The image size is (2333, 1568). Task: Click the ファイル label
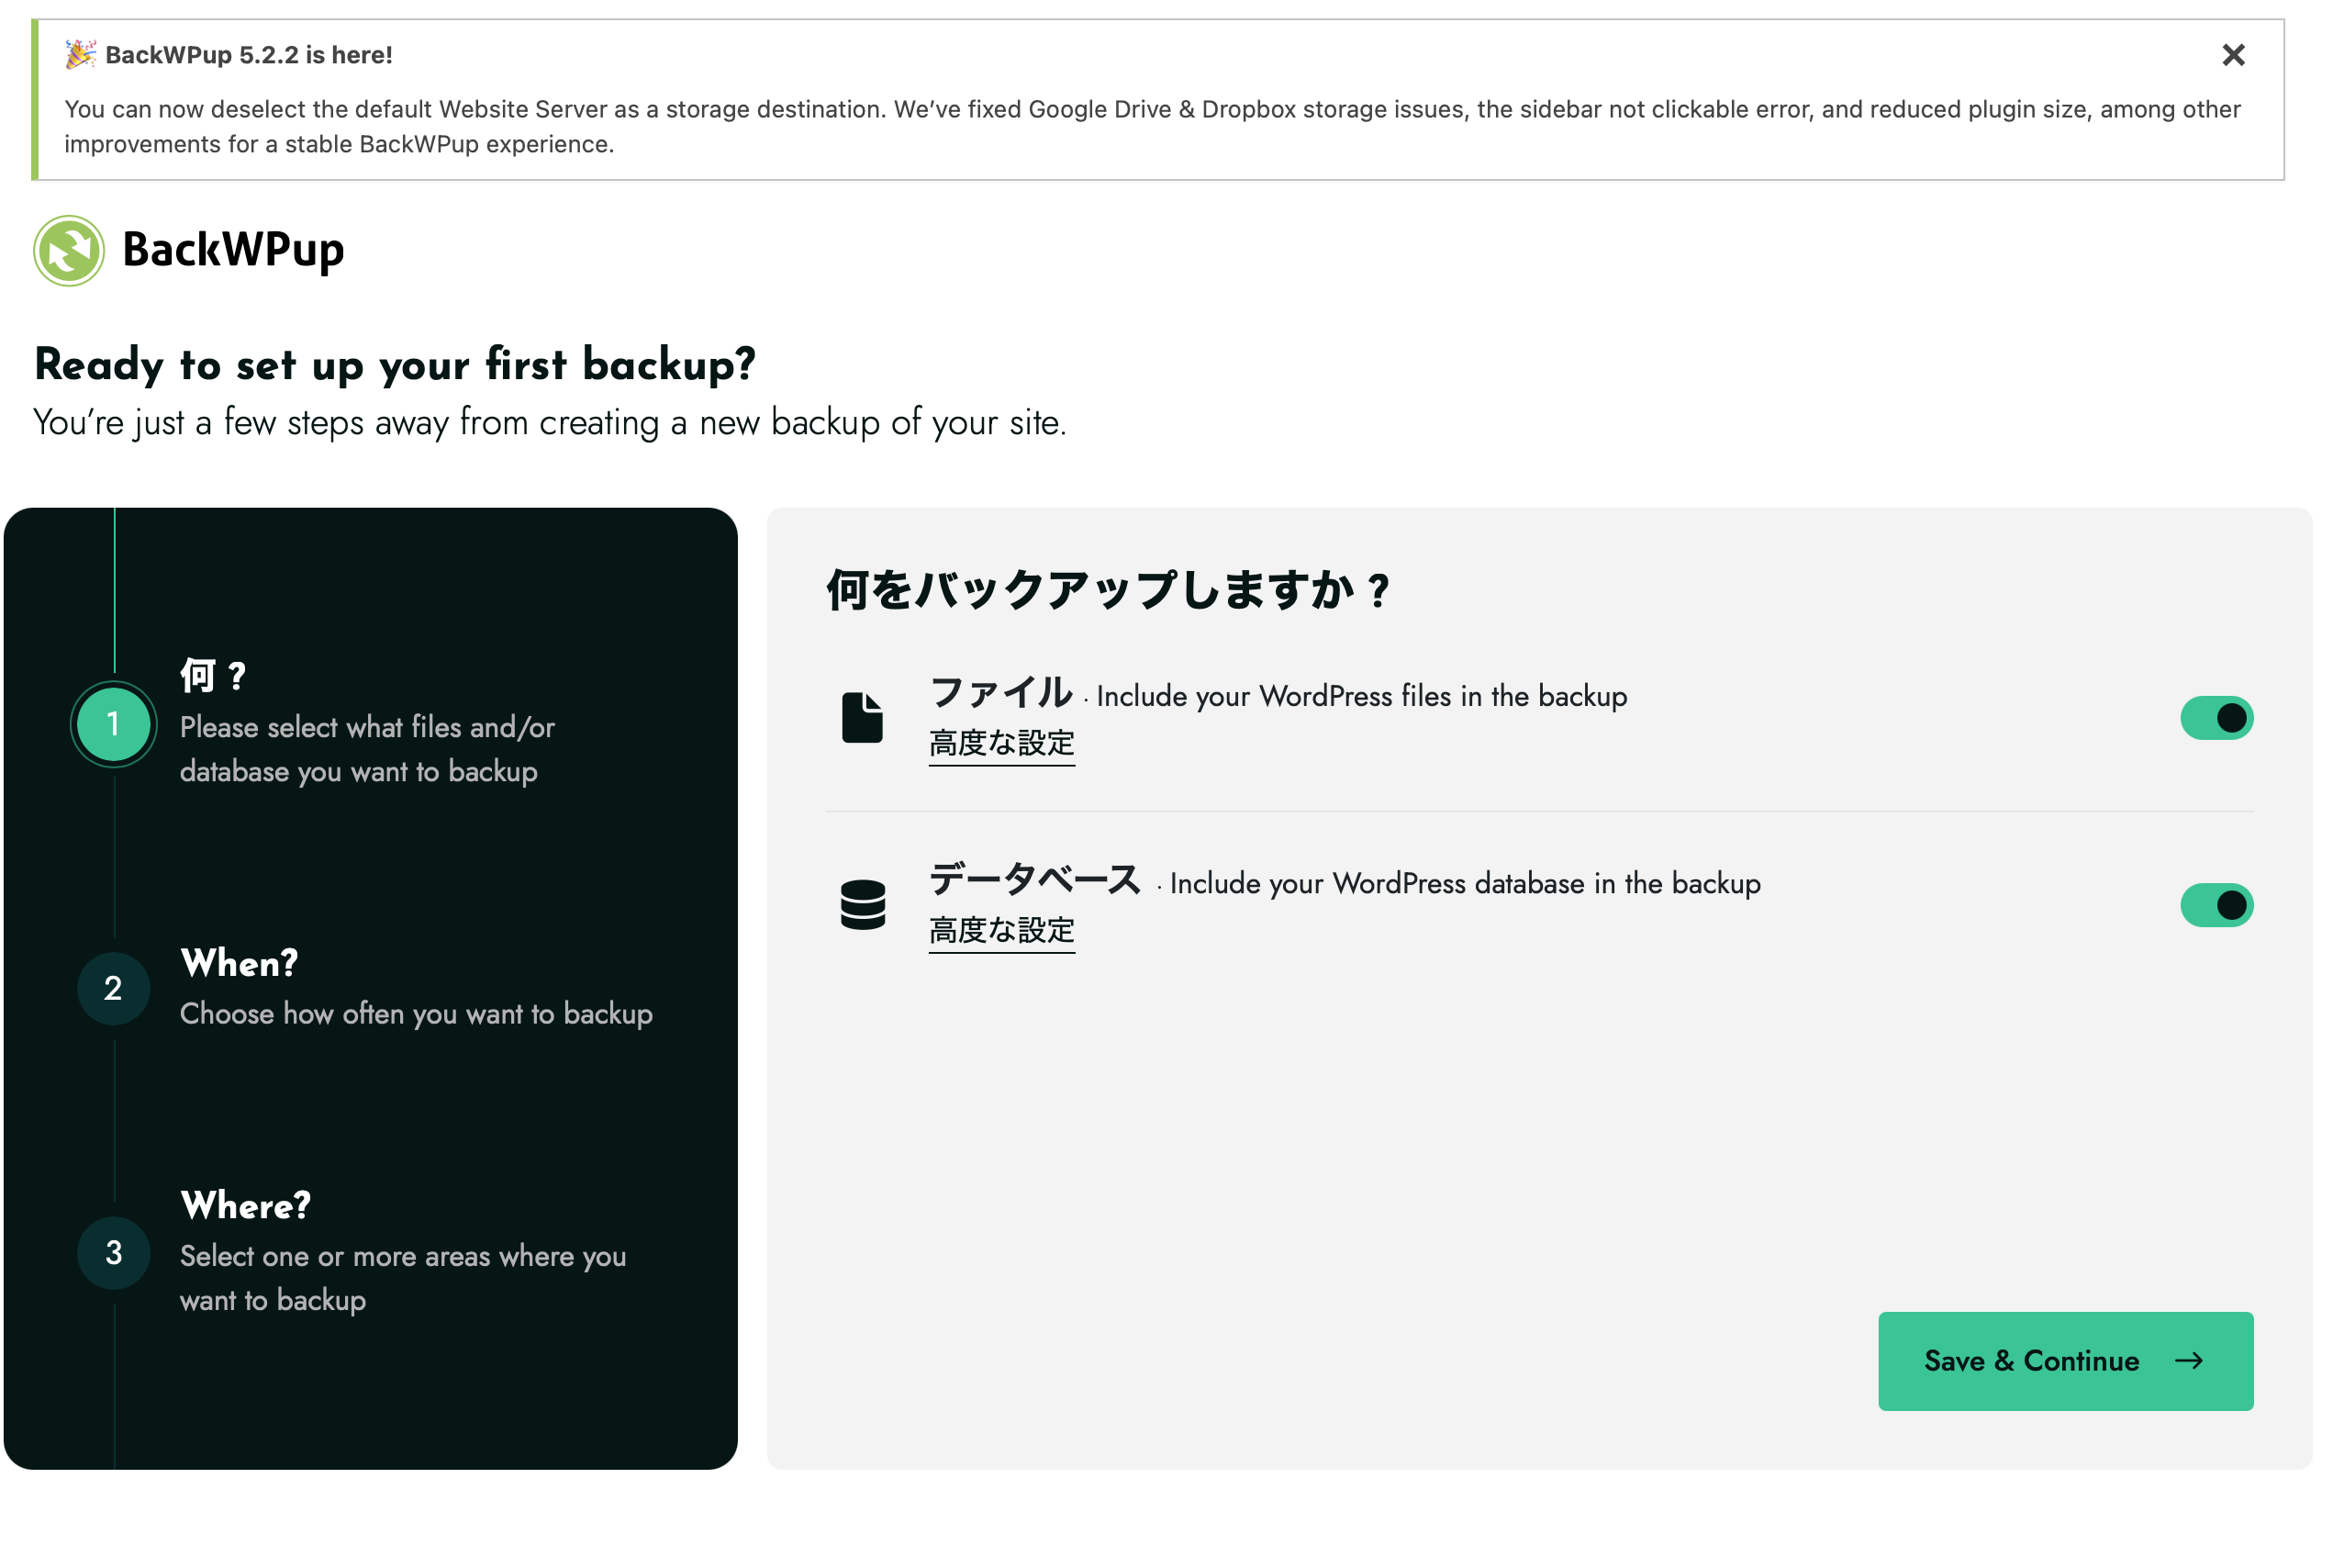click(1000, 692)
